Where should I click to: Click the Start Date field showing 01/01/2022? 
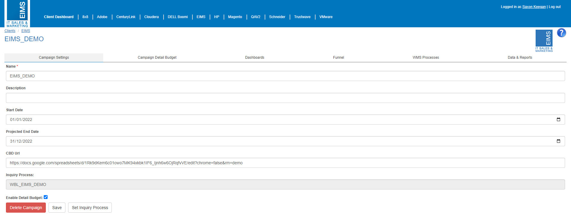285,120
